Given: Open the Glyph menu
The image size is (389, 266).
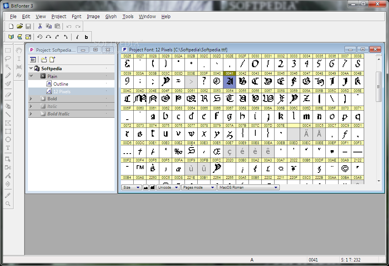Looking at the screenshot, I should [111, 16].
